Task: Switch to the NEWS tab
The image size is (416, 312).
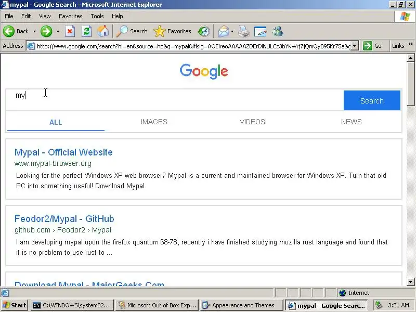Action: (x=352, y=122)
